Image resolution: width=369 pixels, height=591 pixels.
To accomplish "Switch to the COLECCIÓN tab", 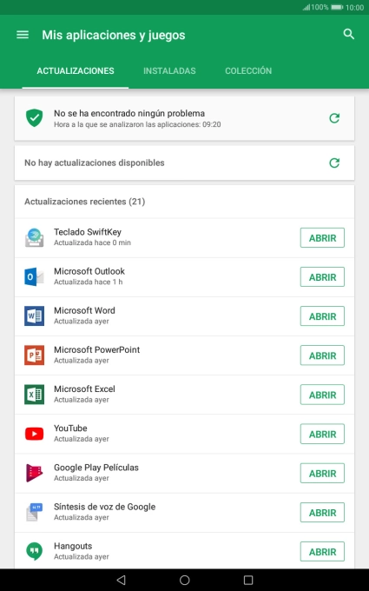I will pos(248,71).
